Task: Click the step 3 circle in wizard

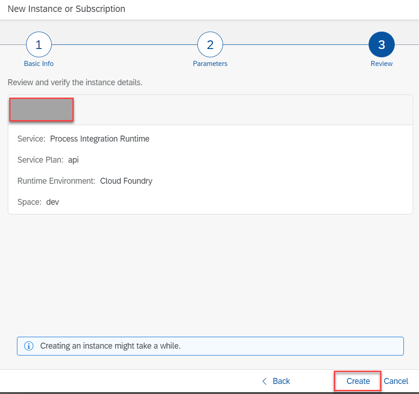Action: tap(381, 44)
